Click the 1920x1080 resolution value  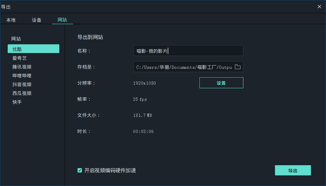[x=144, y=83]
